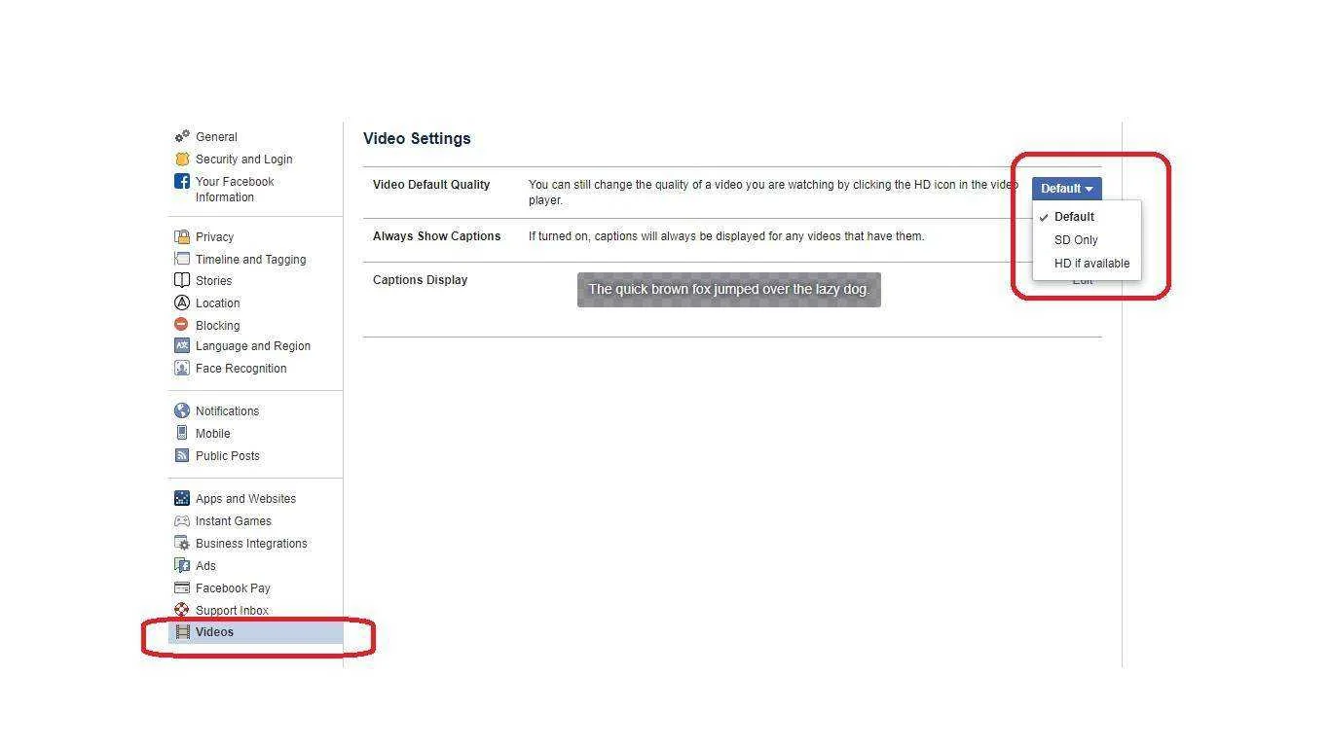Select the padlock icon next to Privacy

tap(182, 236)
